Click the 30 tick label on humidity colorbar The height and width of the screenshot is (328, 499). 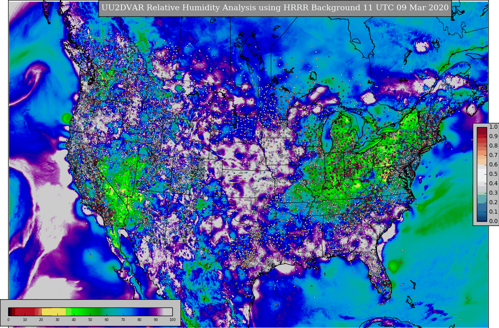coord(57,319)
